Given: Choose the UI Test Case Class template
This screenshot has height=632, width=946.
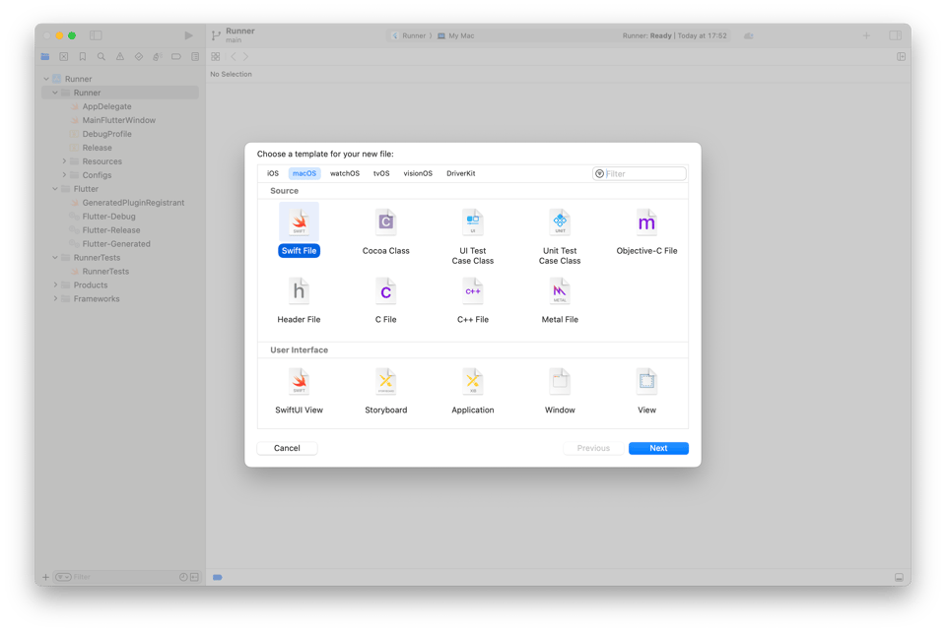Looking at the screenshot, I should [473, 222].
